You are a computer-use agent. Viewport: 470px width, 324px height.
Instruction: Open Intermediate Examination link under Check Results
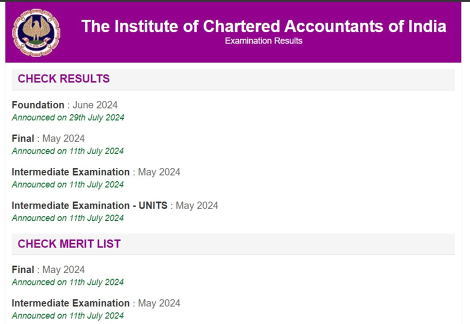(70, 172)
